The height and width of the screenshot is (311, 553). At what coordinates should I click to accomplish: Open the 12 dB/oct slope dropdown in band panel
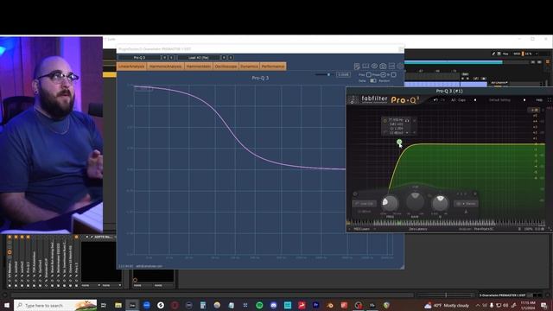click(x=365, y=212)
